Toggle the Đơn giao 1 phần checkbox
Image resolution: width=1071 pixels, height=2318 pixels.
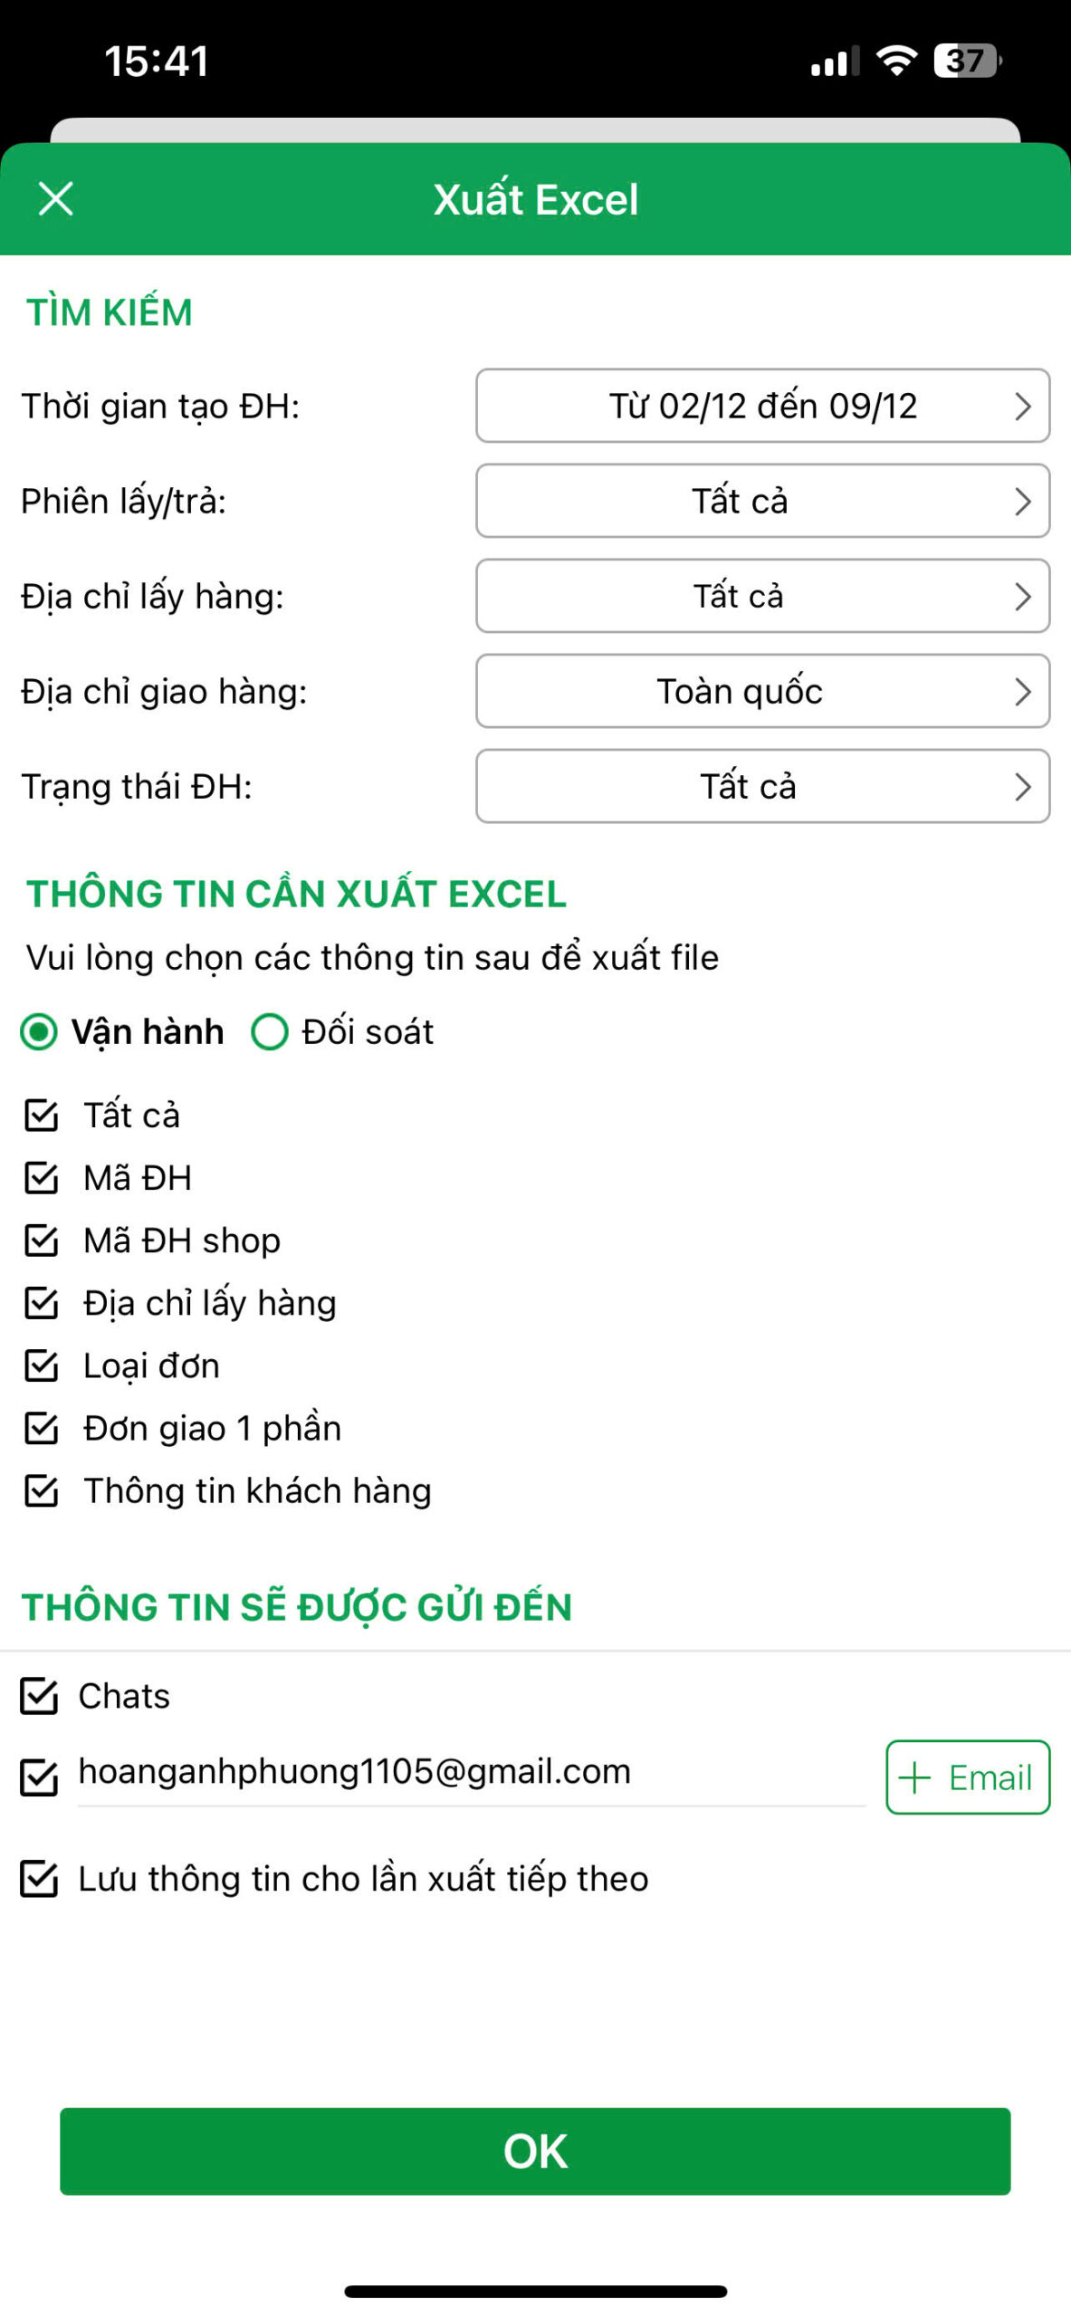[42, 1428]
